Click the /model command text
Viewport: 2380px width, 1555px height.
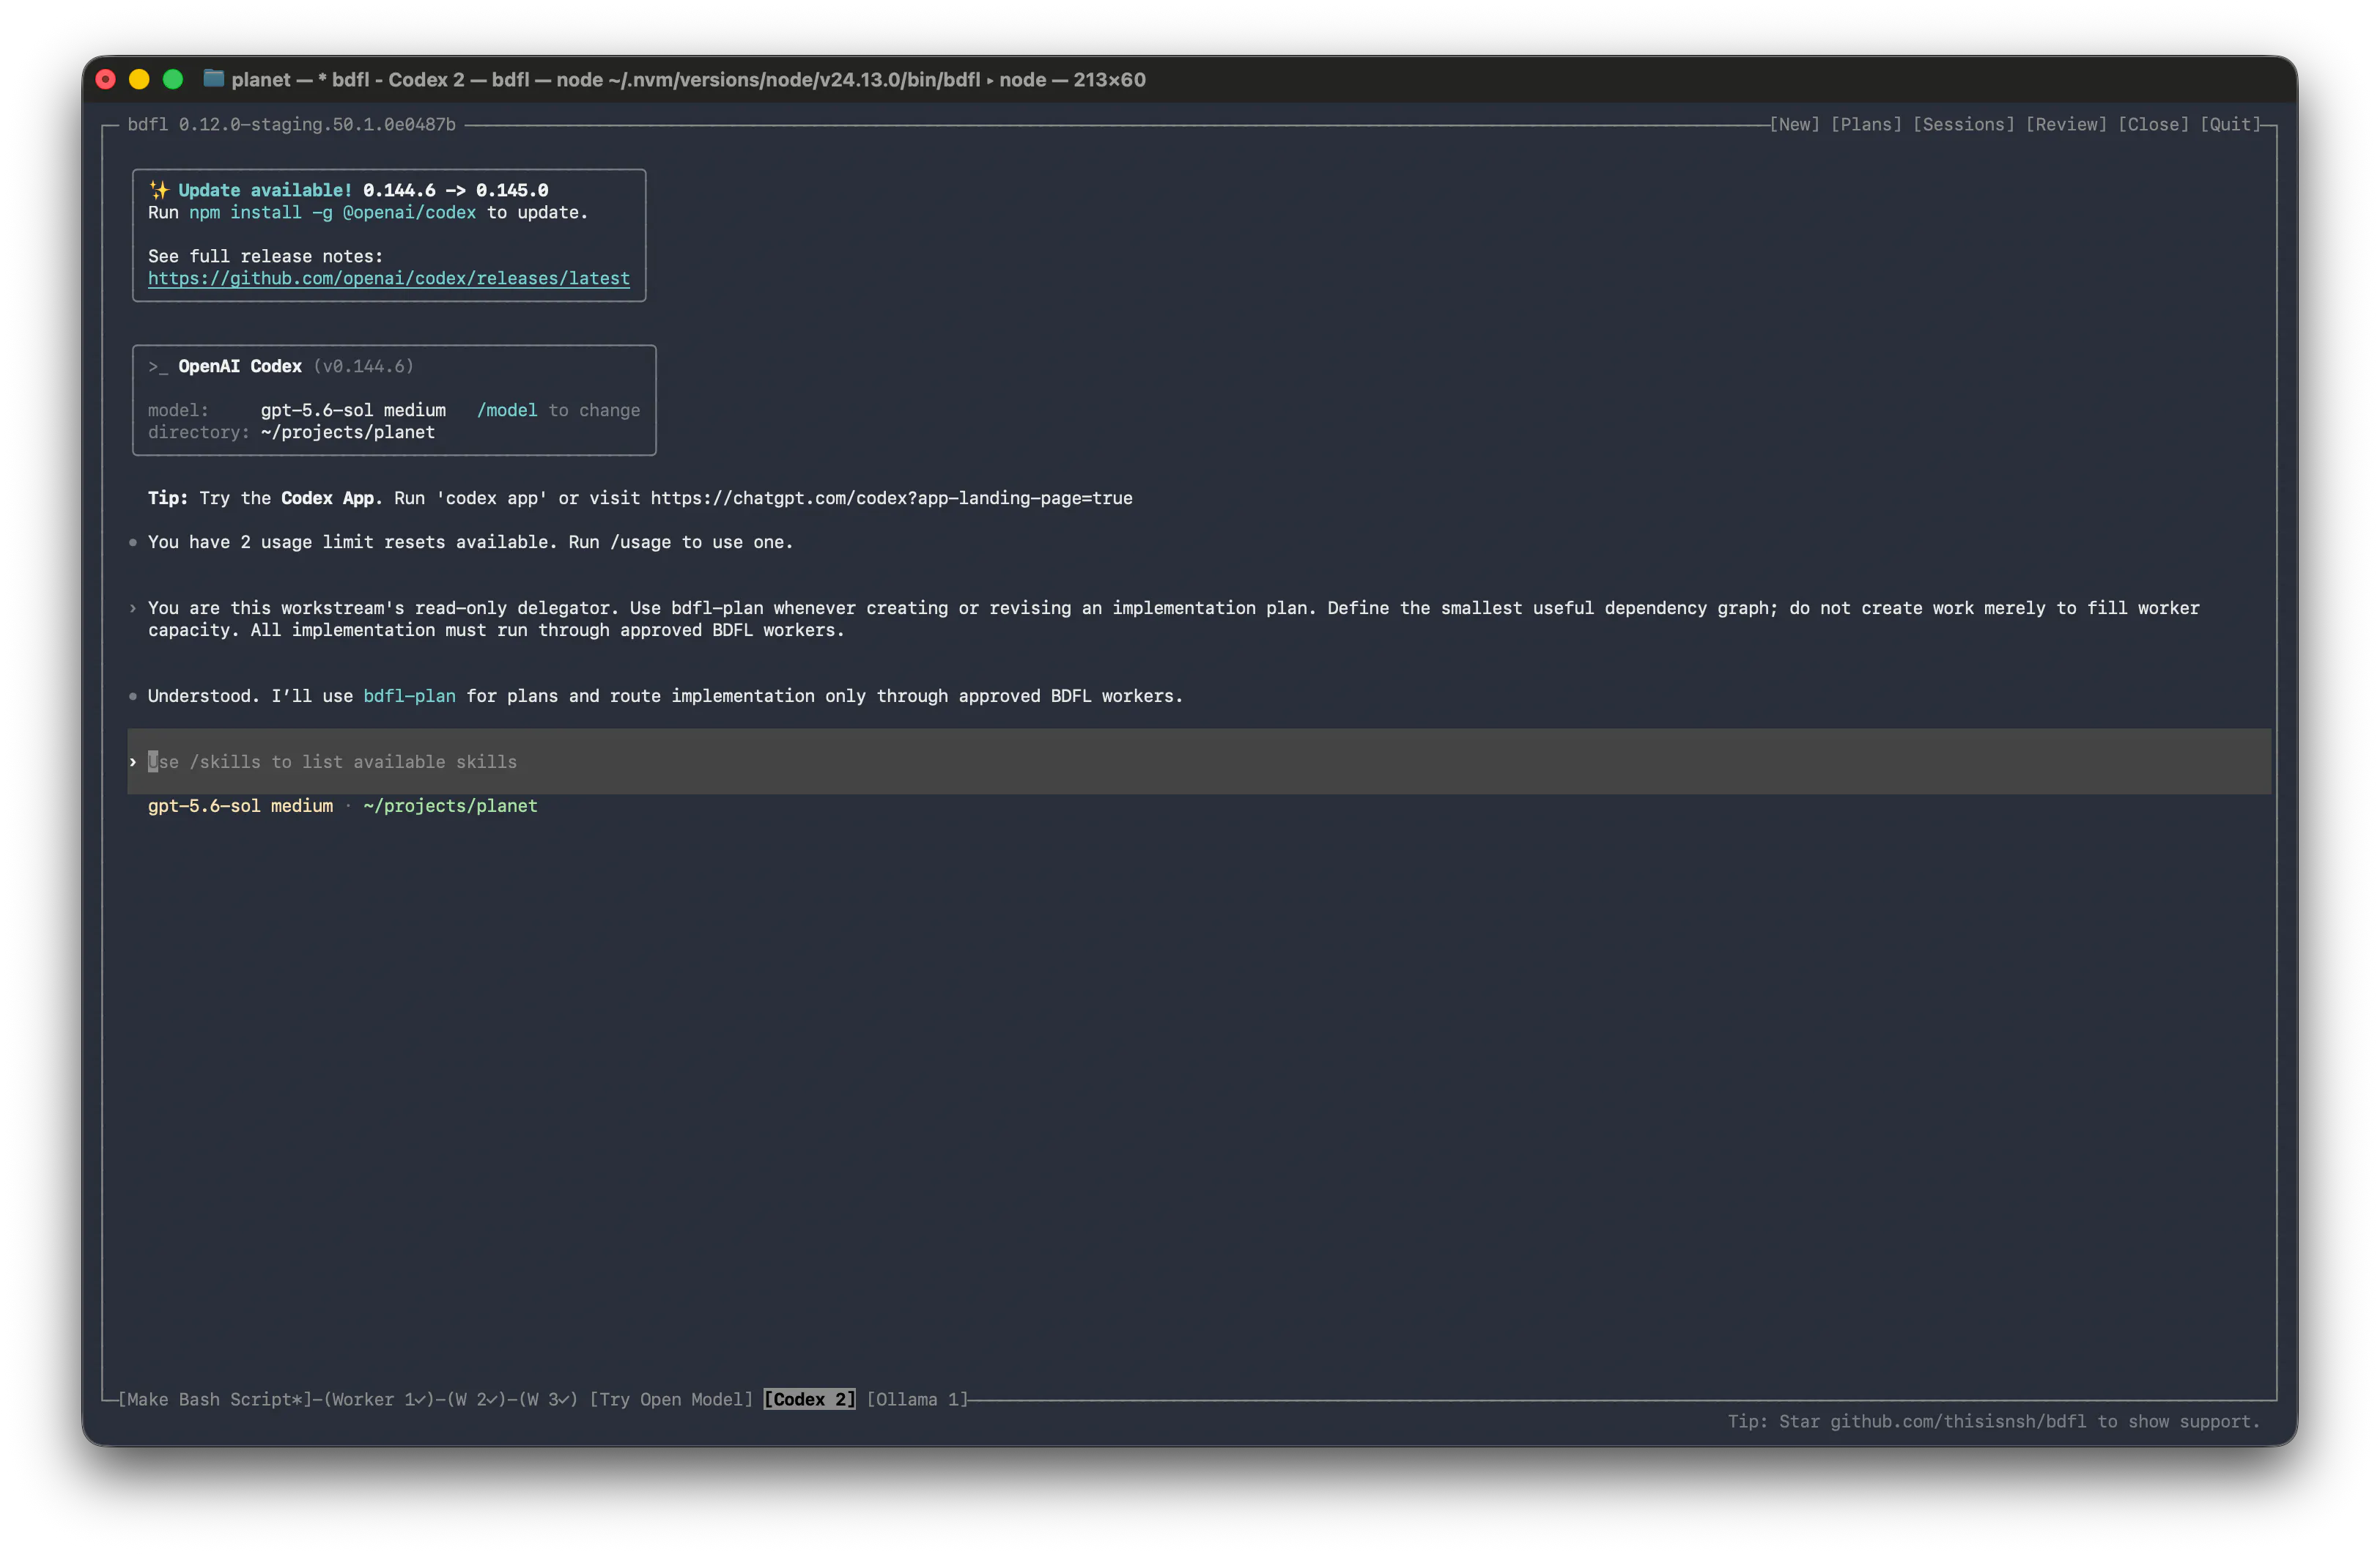tap(507, 410)
